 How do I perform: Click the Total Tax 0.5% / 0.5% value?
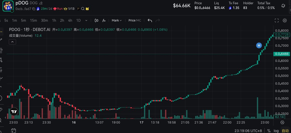(x=266, y=8)
